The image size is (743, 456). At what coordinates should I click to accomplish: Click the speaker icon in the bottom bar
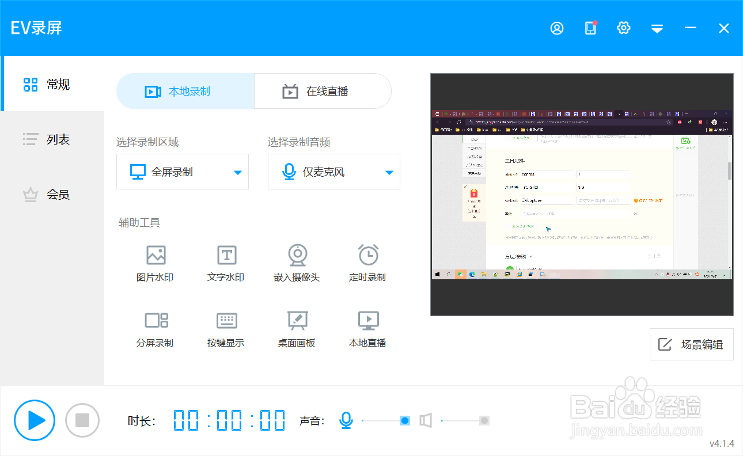click(x=426, y=420)
